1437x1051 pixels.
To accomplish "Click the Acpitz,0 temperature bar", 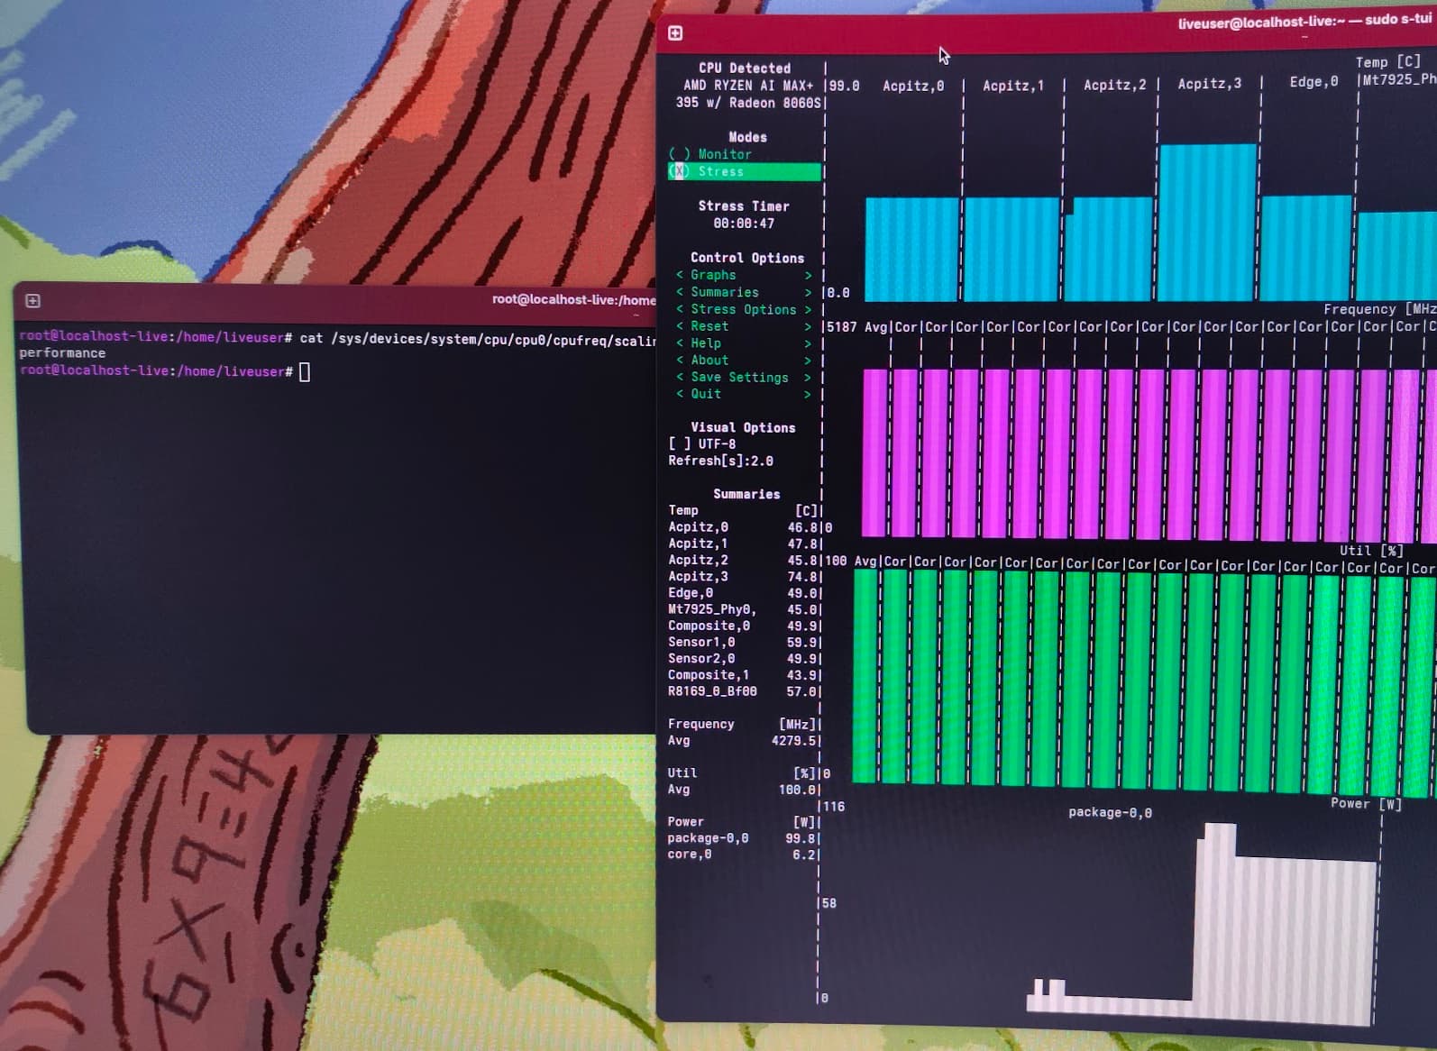I will [912, 250].
